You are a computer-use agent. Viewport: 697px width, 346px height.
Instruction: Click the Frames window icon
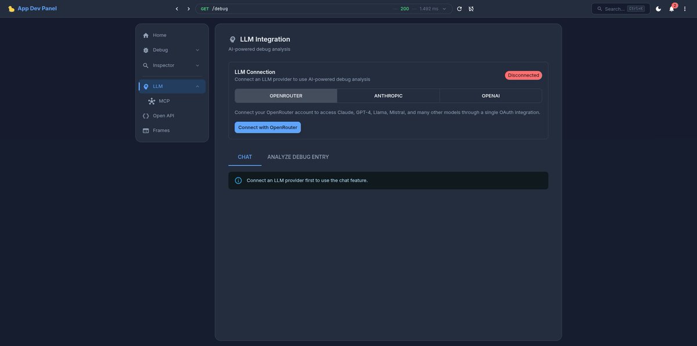coord(146,131)
